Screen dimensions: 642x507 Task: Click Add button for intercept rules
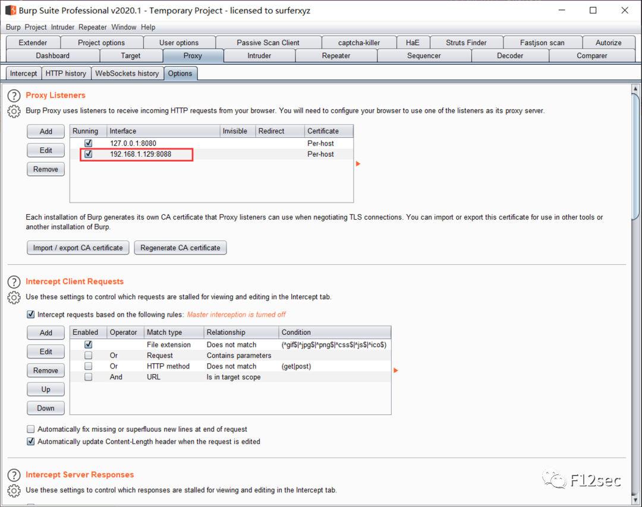46,332
